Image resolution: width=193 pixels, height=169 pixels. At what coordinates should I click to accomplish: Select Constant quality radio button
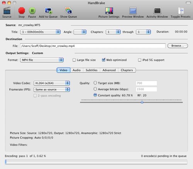(x=95, y=95)
